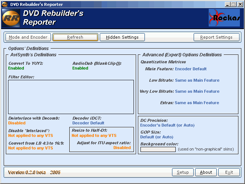
Task: Click 'Enabled' under Convert To YUY2
Action: point(16,68)
